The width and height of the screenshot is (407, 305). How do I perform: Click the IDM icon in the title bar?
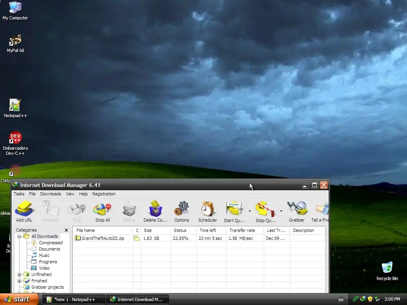point(16,185)
